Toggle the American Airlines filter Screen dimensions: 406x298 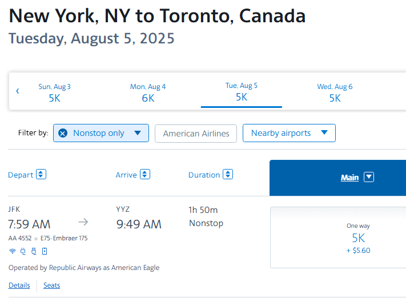coord(196,134)
